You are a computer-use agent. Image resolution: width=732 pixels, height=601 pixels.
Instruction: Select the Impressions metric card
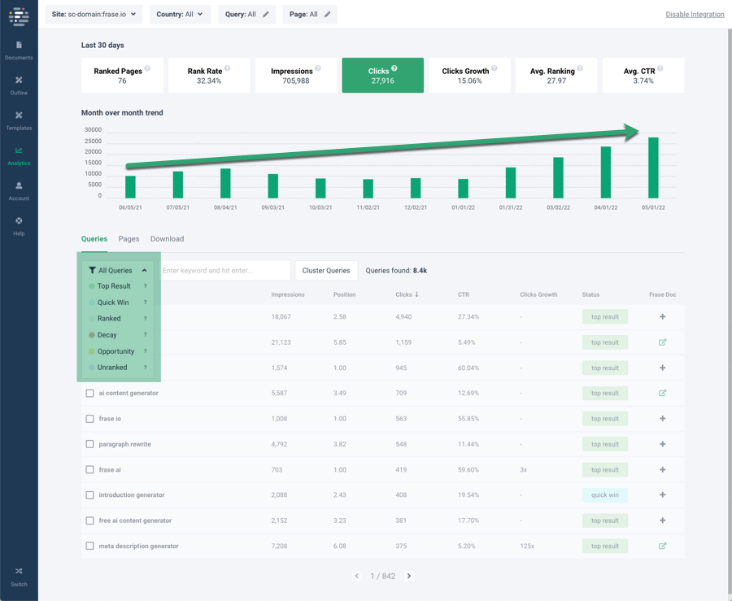(x=296, y=76)
